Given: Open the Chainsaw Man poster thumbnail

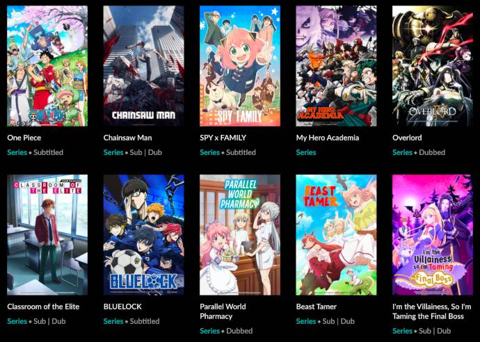Looking at the screenshot, I should [x=143, y=66].
